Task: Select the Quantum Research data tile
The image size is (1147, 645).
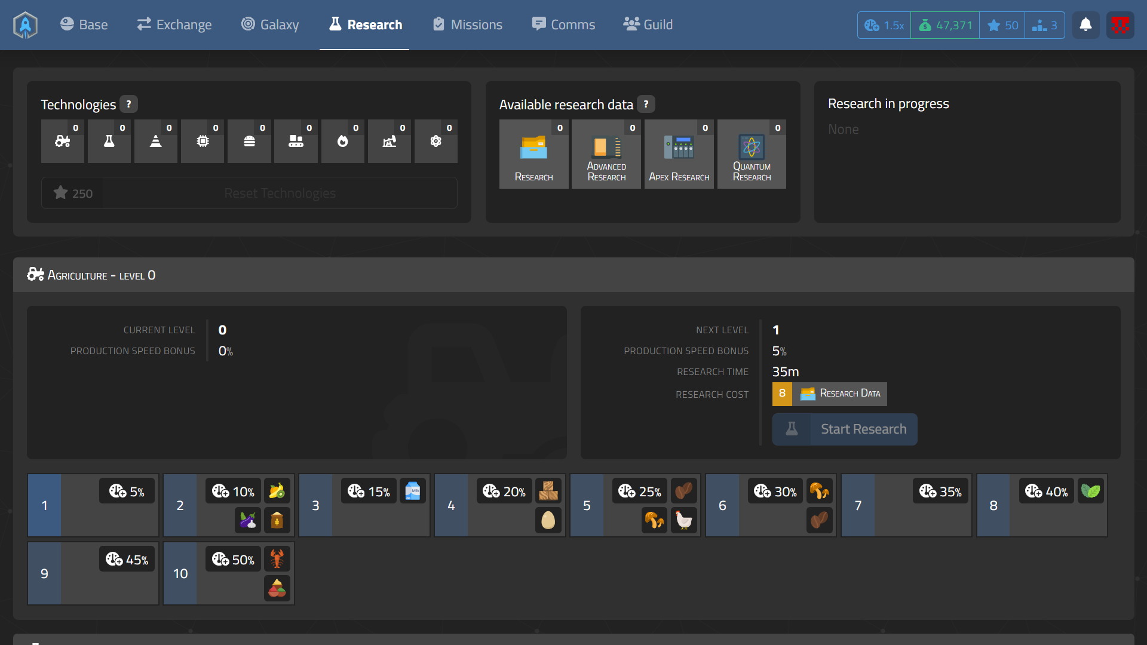Action: click(752, 154)
